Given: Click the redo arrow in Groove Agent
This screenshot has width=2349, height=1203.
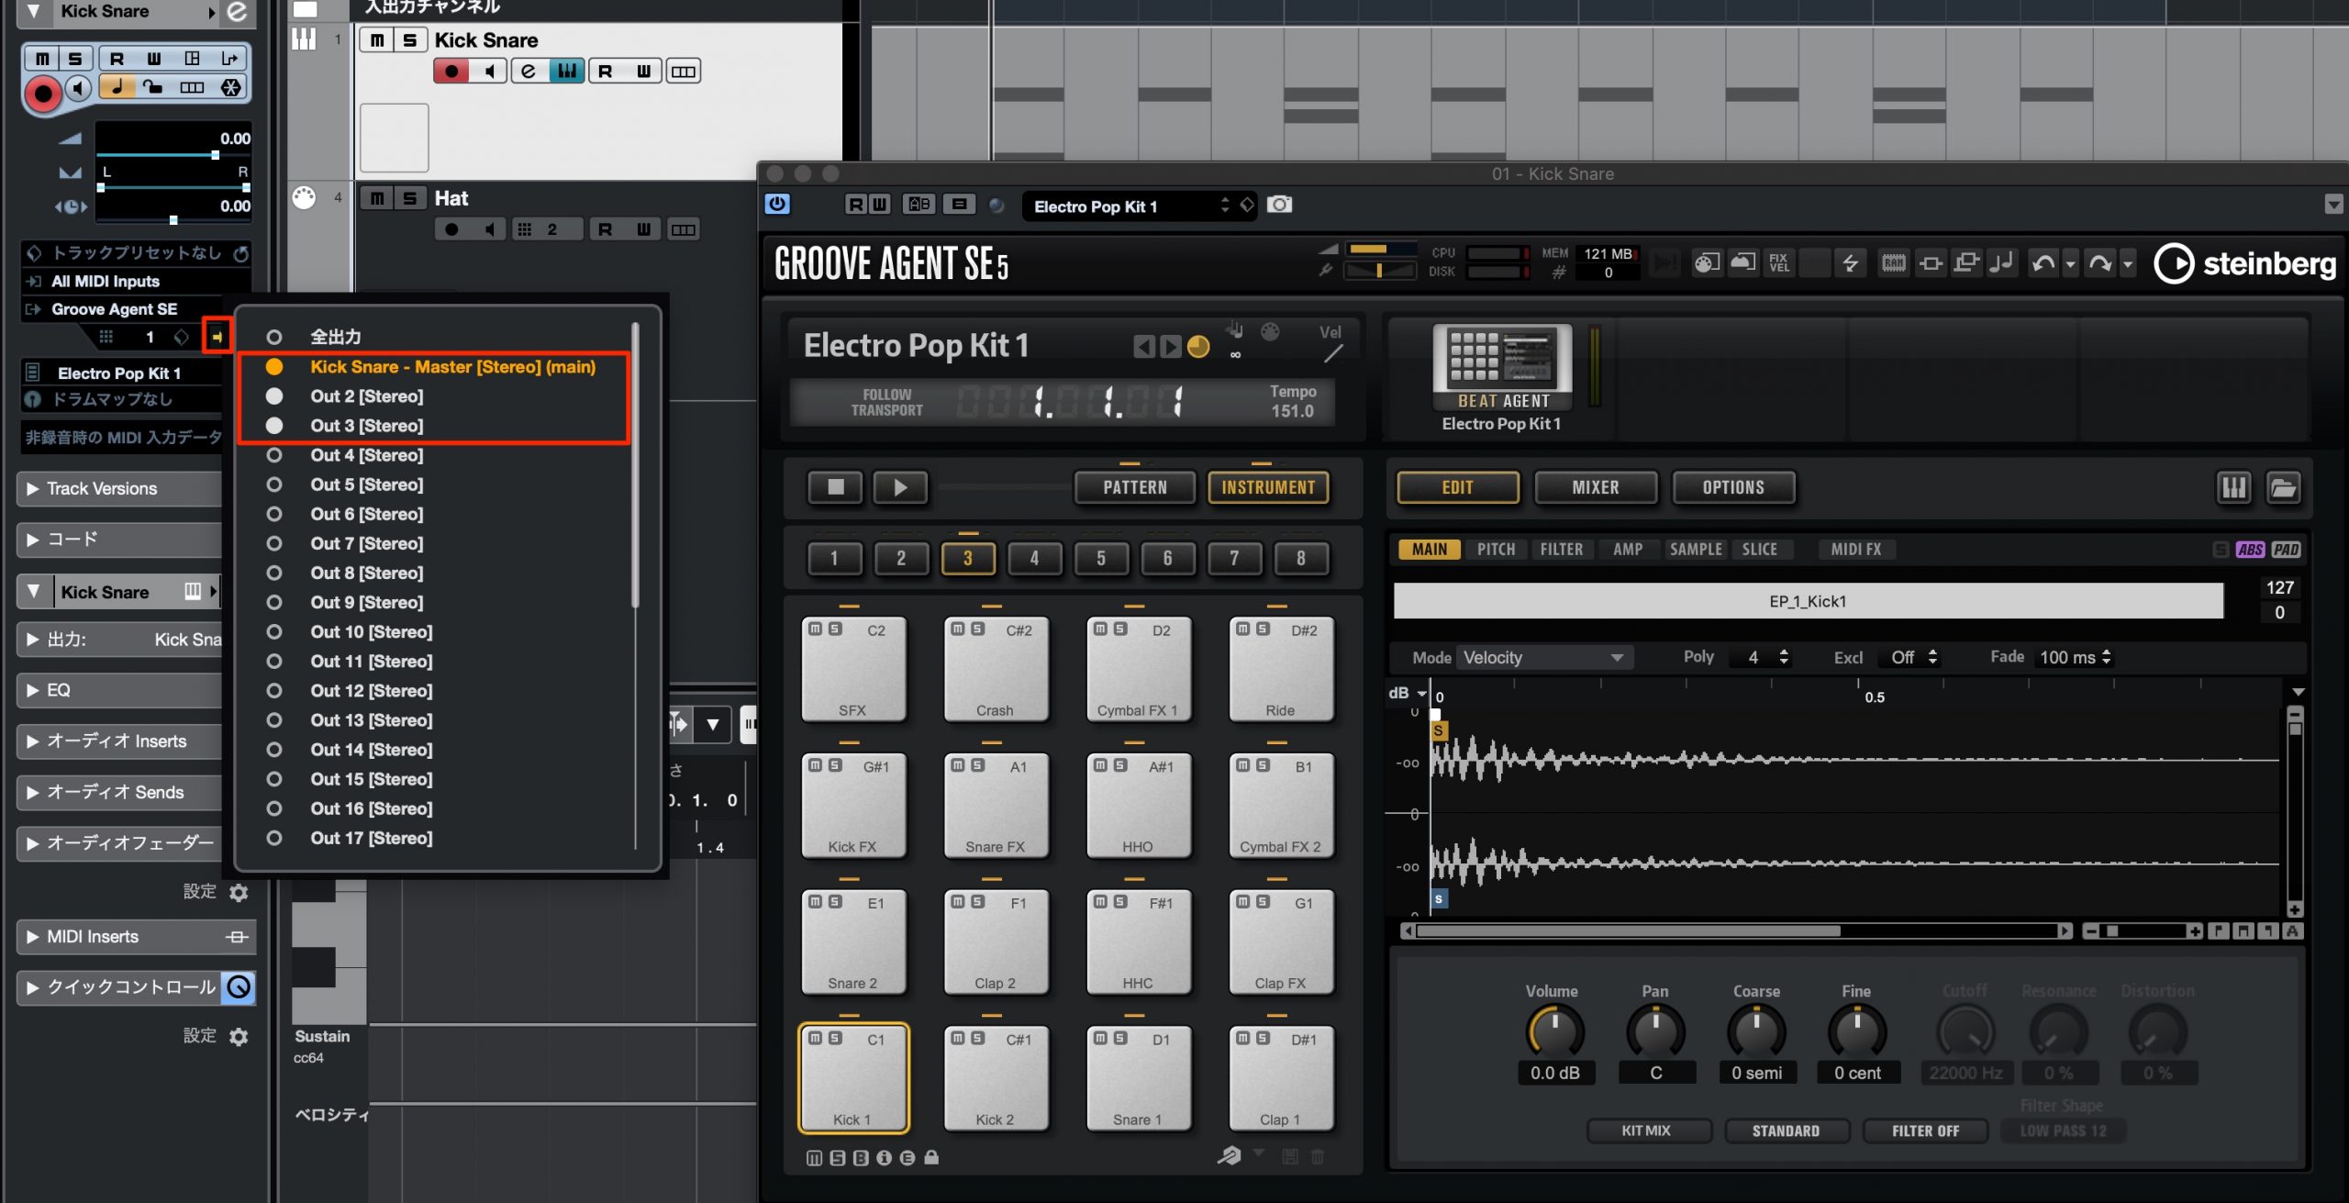Looking at the screenshot, I should [x=2100, y=264].
